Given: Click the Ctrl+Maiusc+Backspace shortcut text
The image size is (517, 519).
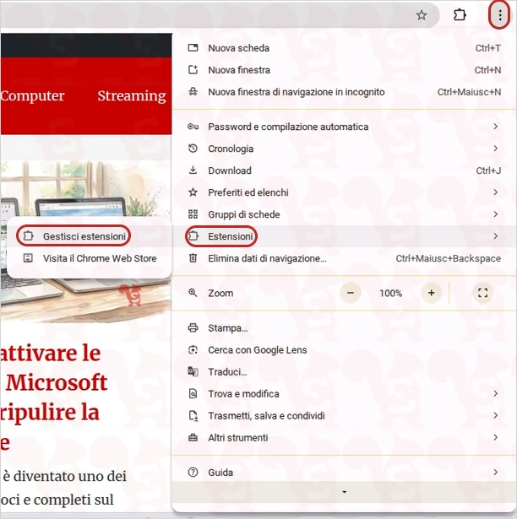Looking at the screenshot, I should click(x=449, y=258).
